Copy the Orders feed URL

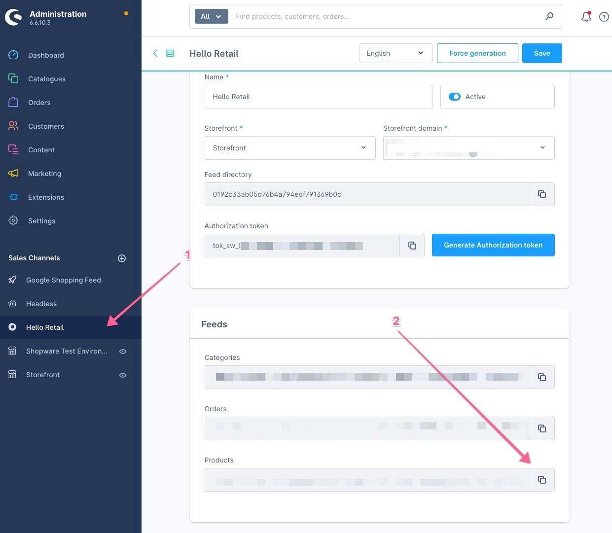point(542,428)
